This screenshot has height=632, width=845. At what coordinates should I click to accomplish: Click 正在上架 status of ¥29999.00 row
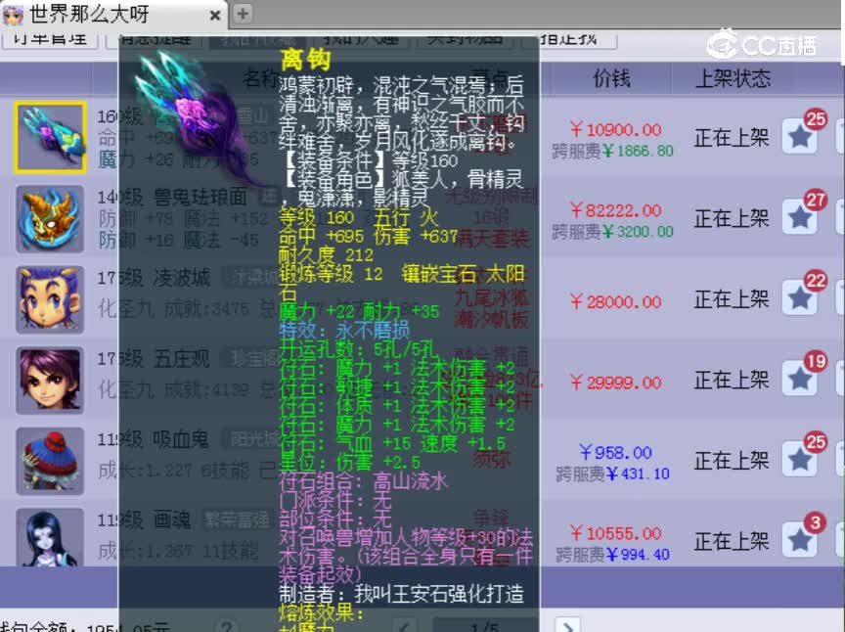pos(732,381)
